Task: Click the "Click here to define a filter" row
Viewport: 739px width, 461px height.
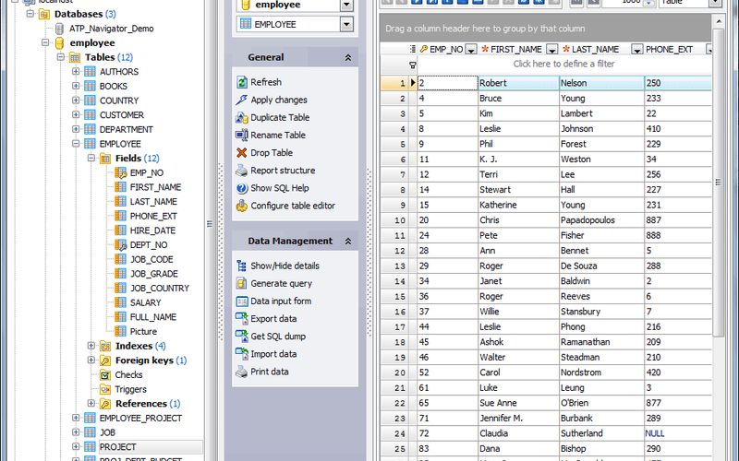Action: (x=563, y=64)
